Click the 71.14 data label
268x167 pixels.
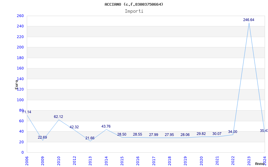pos(27,112)
